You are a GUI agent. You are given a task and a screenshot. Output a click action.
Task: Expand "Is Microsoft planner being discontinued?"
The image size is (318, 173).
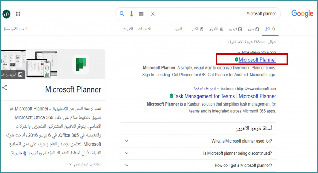[198, 153]
